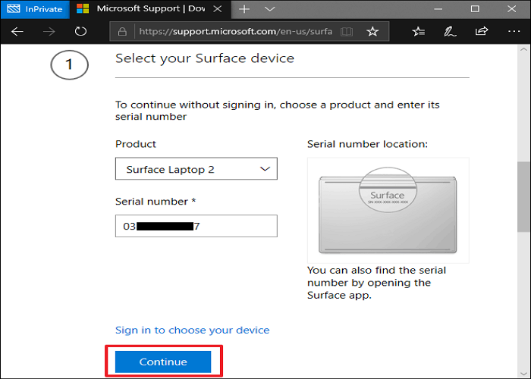
Task: Open a new tab with plus
Action: 244,9
